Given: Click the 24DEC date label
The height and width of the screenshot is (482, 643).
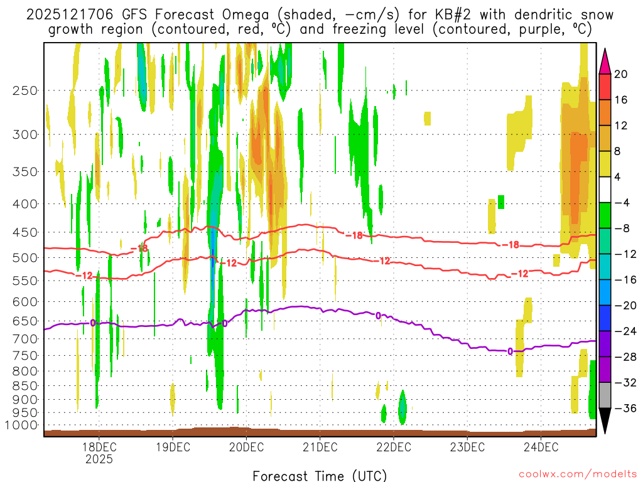Looking at the screenshot, I should point(541,447).
